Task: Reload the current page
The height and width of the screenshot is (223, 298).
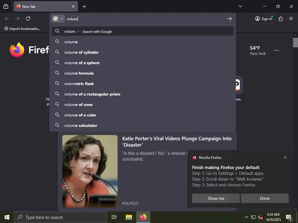Action: 28,19
